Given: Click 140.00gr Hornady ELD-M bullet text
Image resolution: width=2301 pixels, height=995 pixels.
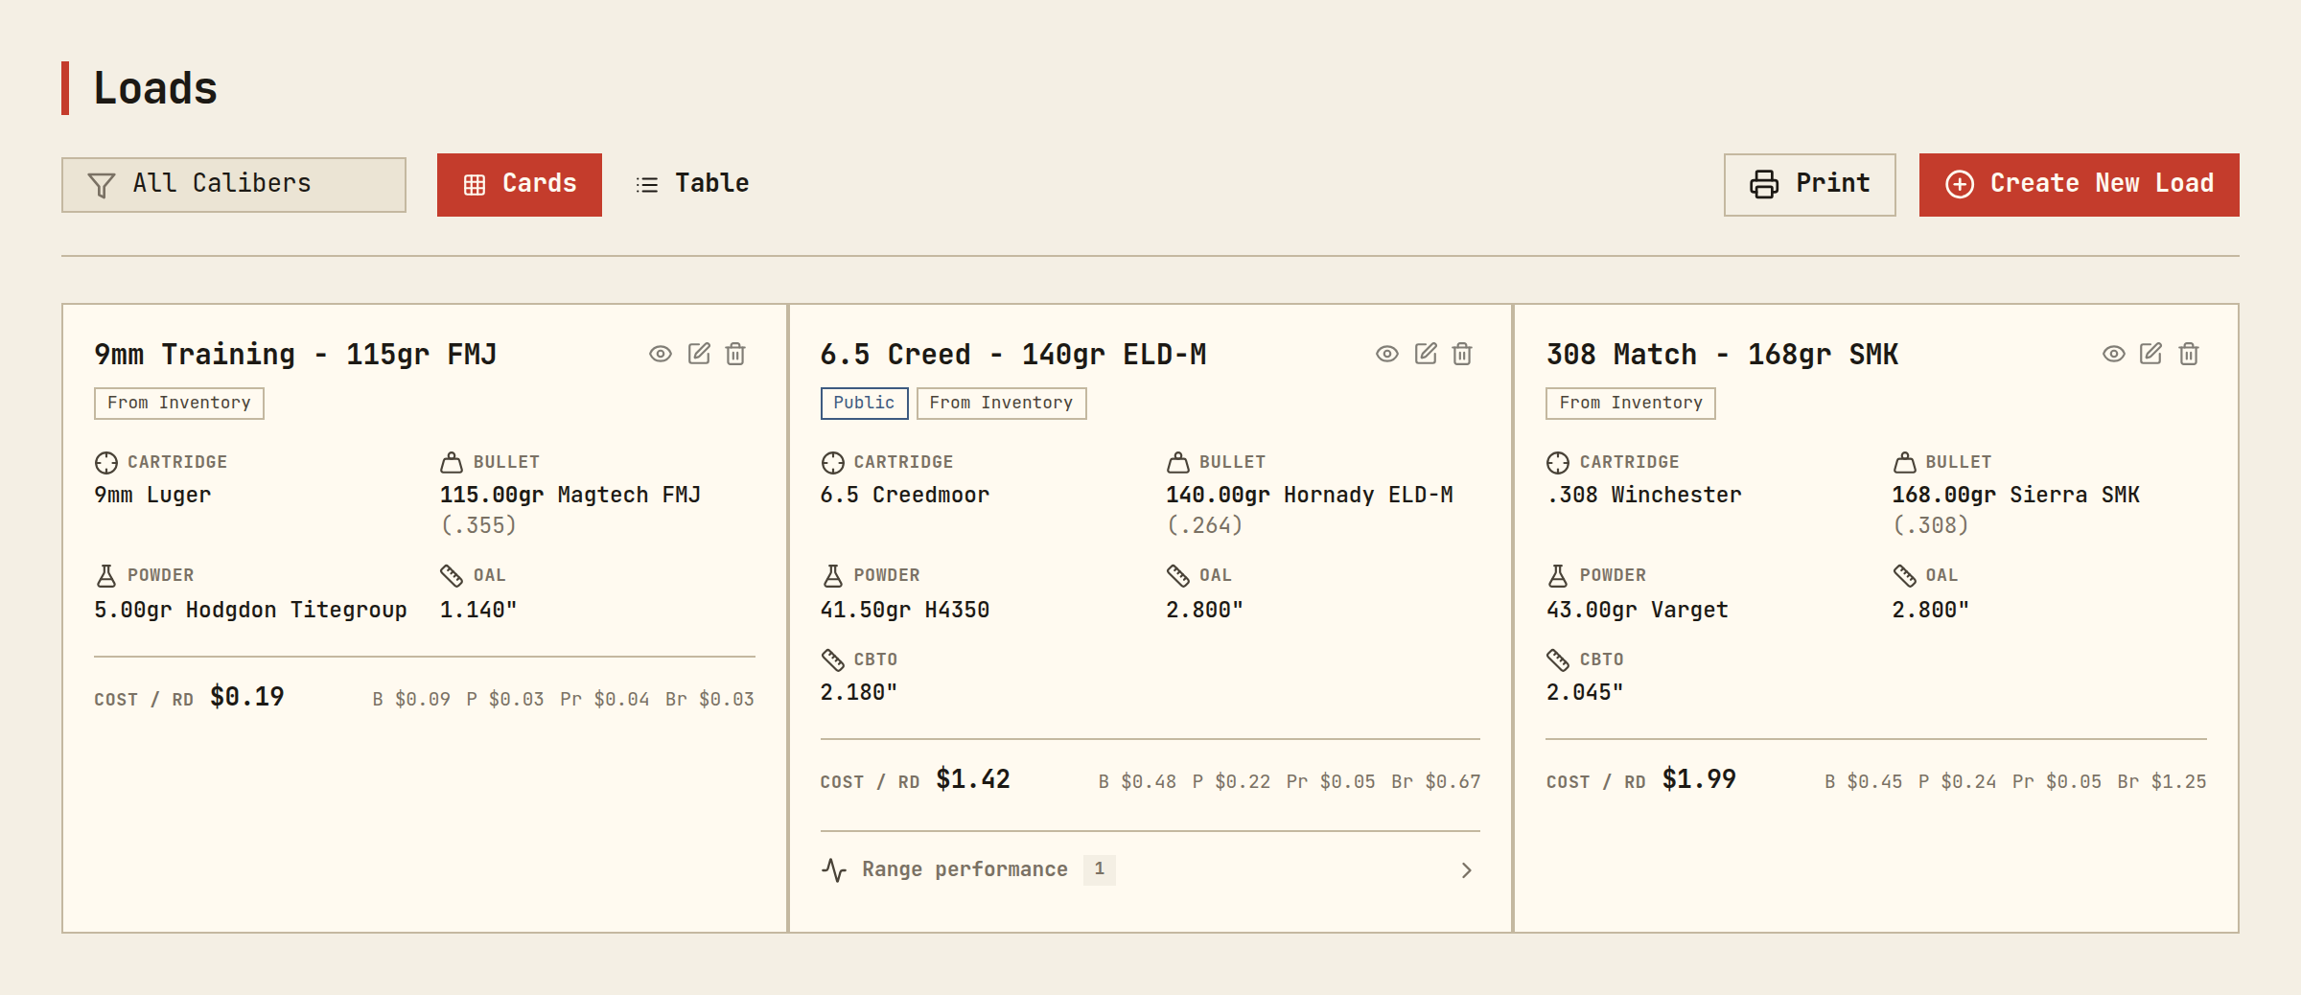Looking at the screenshot, I should [x=1310, y=496].
